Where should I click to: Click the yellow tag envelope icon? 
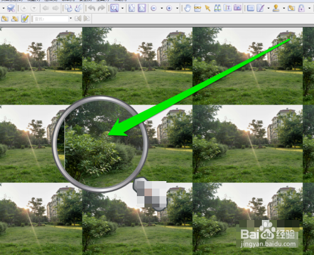pos(291,8)
